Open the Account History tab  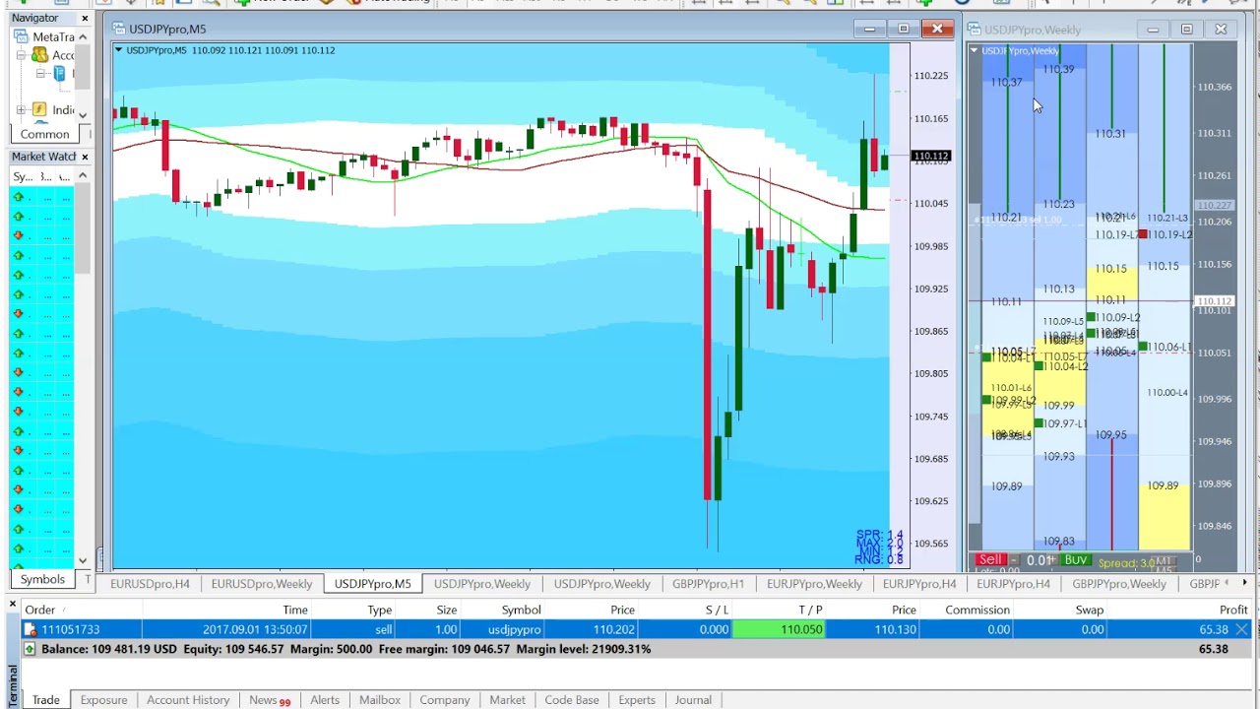pyautogui.click(x=188, y=700)
